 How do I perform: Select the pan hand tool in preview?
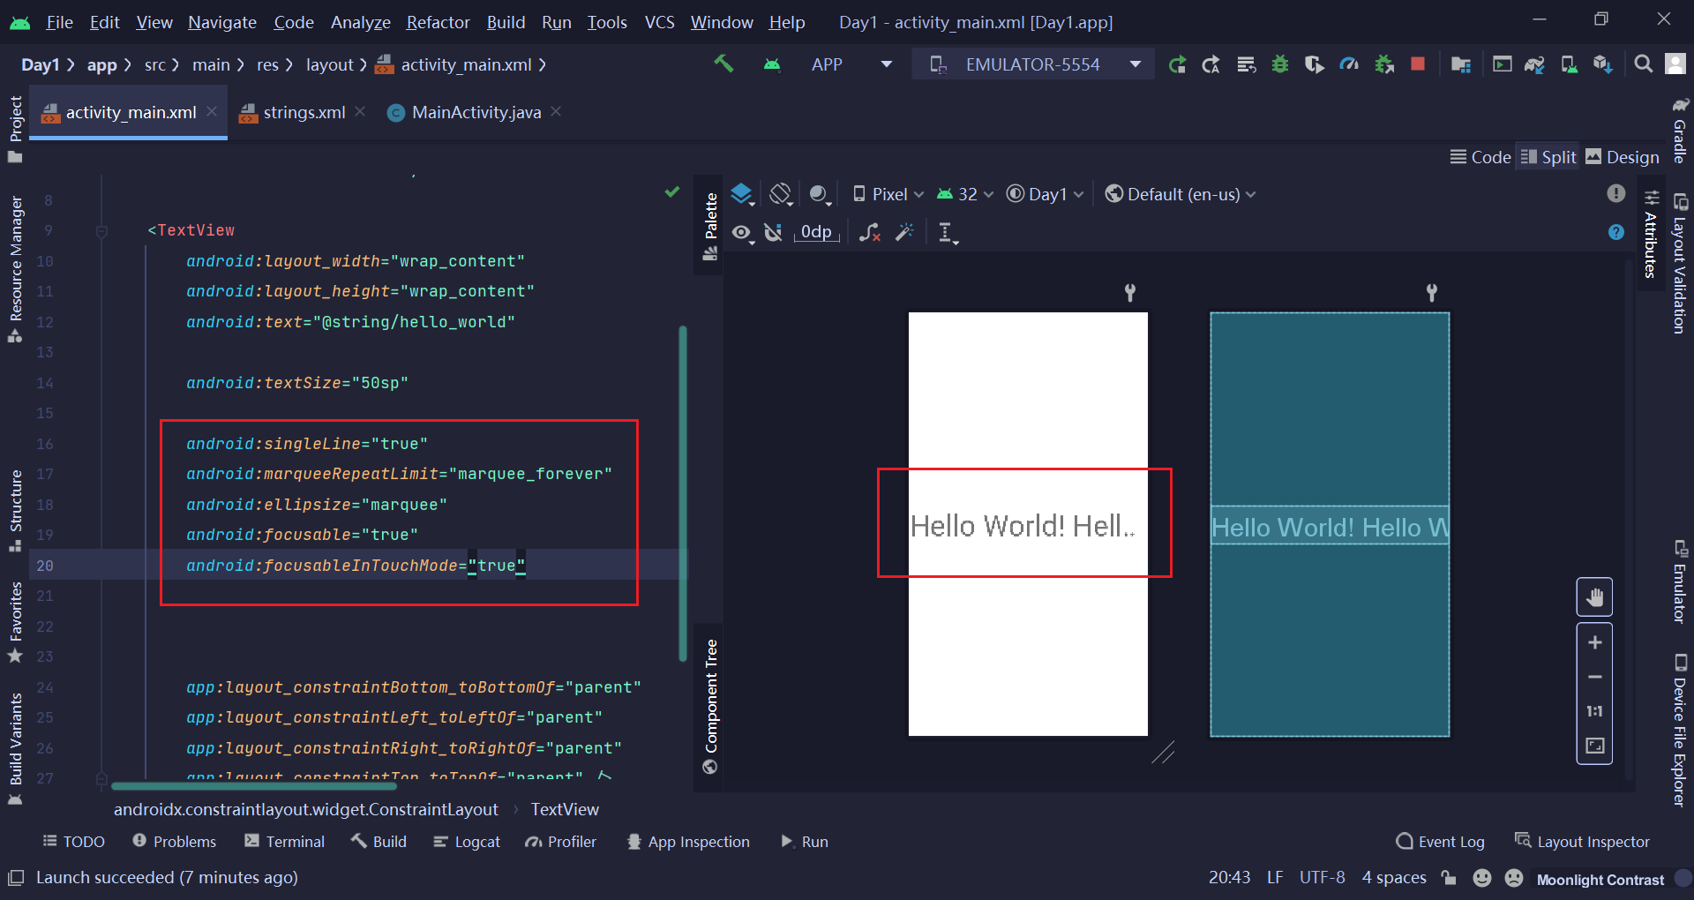(x=1594, y=597)
